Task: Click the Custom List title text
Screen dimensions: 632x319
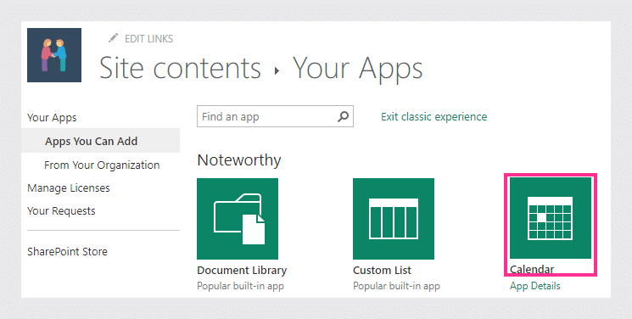Action: [382, 270]
